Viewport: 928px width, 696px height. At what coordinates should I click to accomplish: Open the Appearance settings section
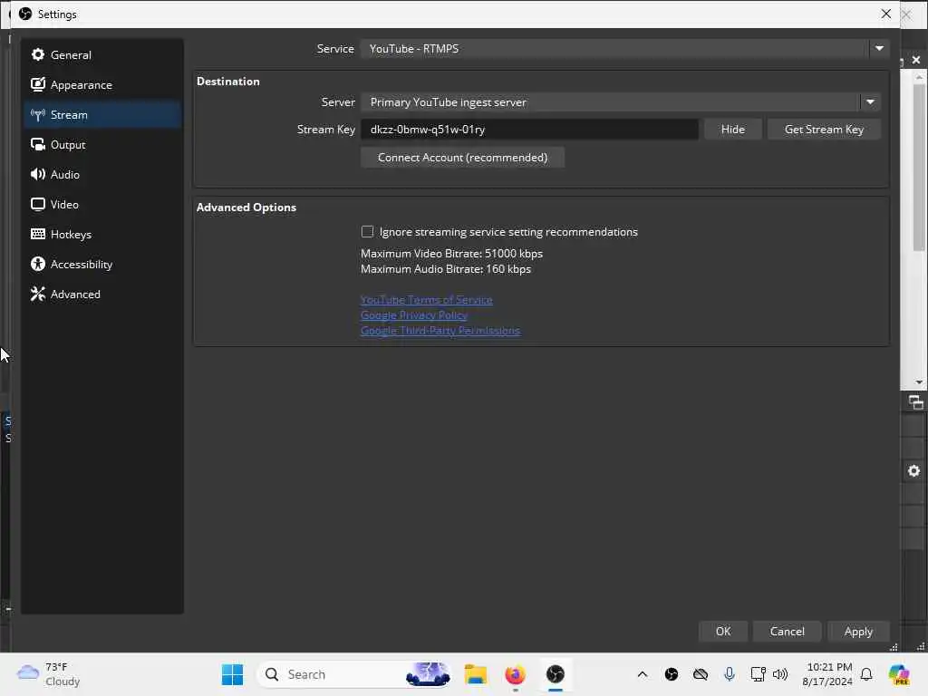click(x=101, y=84)
